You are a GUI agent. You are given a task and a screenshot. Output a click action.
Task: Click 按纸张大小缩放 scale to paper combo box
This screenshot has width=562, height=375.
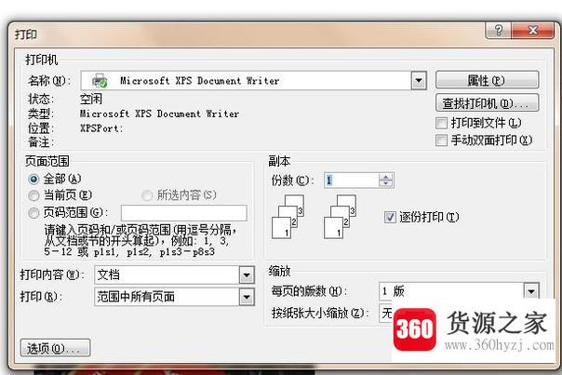(385, 313)
